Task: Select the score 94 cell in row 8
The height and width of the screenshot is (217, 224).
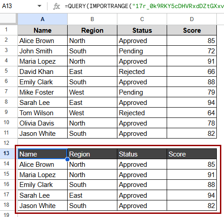Action: [x=192, y=103]
